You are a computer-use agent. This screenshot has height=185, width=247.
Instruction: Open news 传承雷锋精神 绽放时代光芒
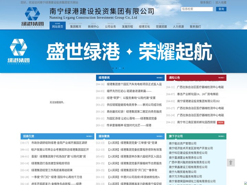click(129, 125)
